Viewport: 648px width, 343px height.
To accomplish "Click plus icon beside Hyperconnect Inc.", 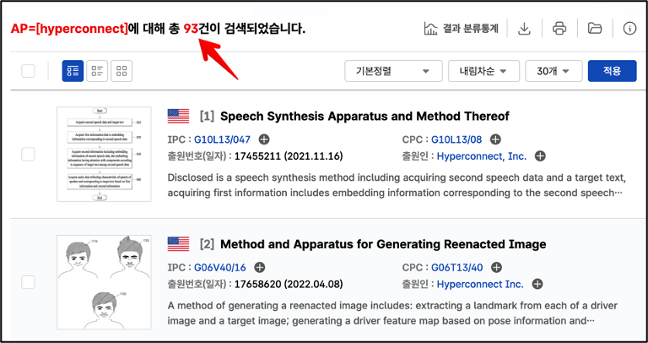I will pos(537,284).
